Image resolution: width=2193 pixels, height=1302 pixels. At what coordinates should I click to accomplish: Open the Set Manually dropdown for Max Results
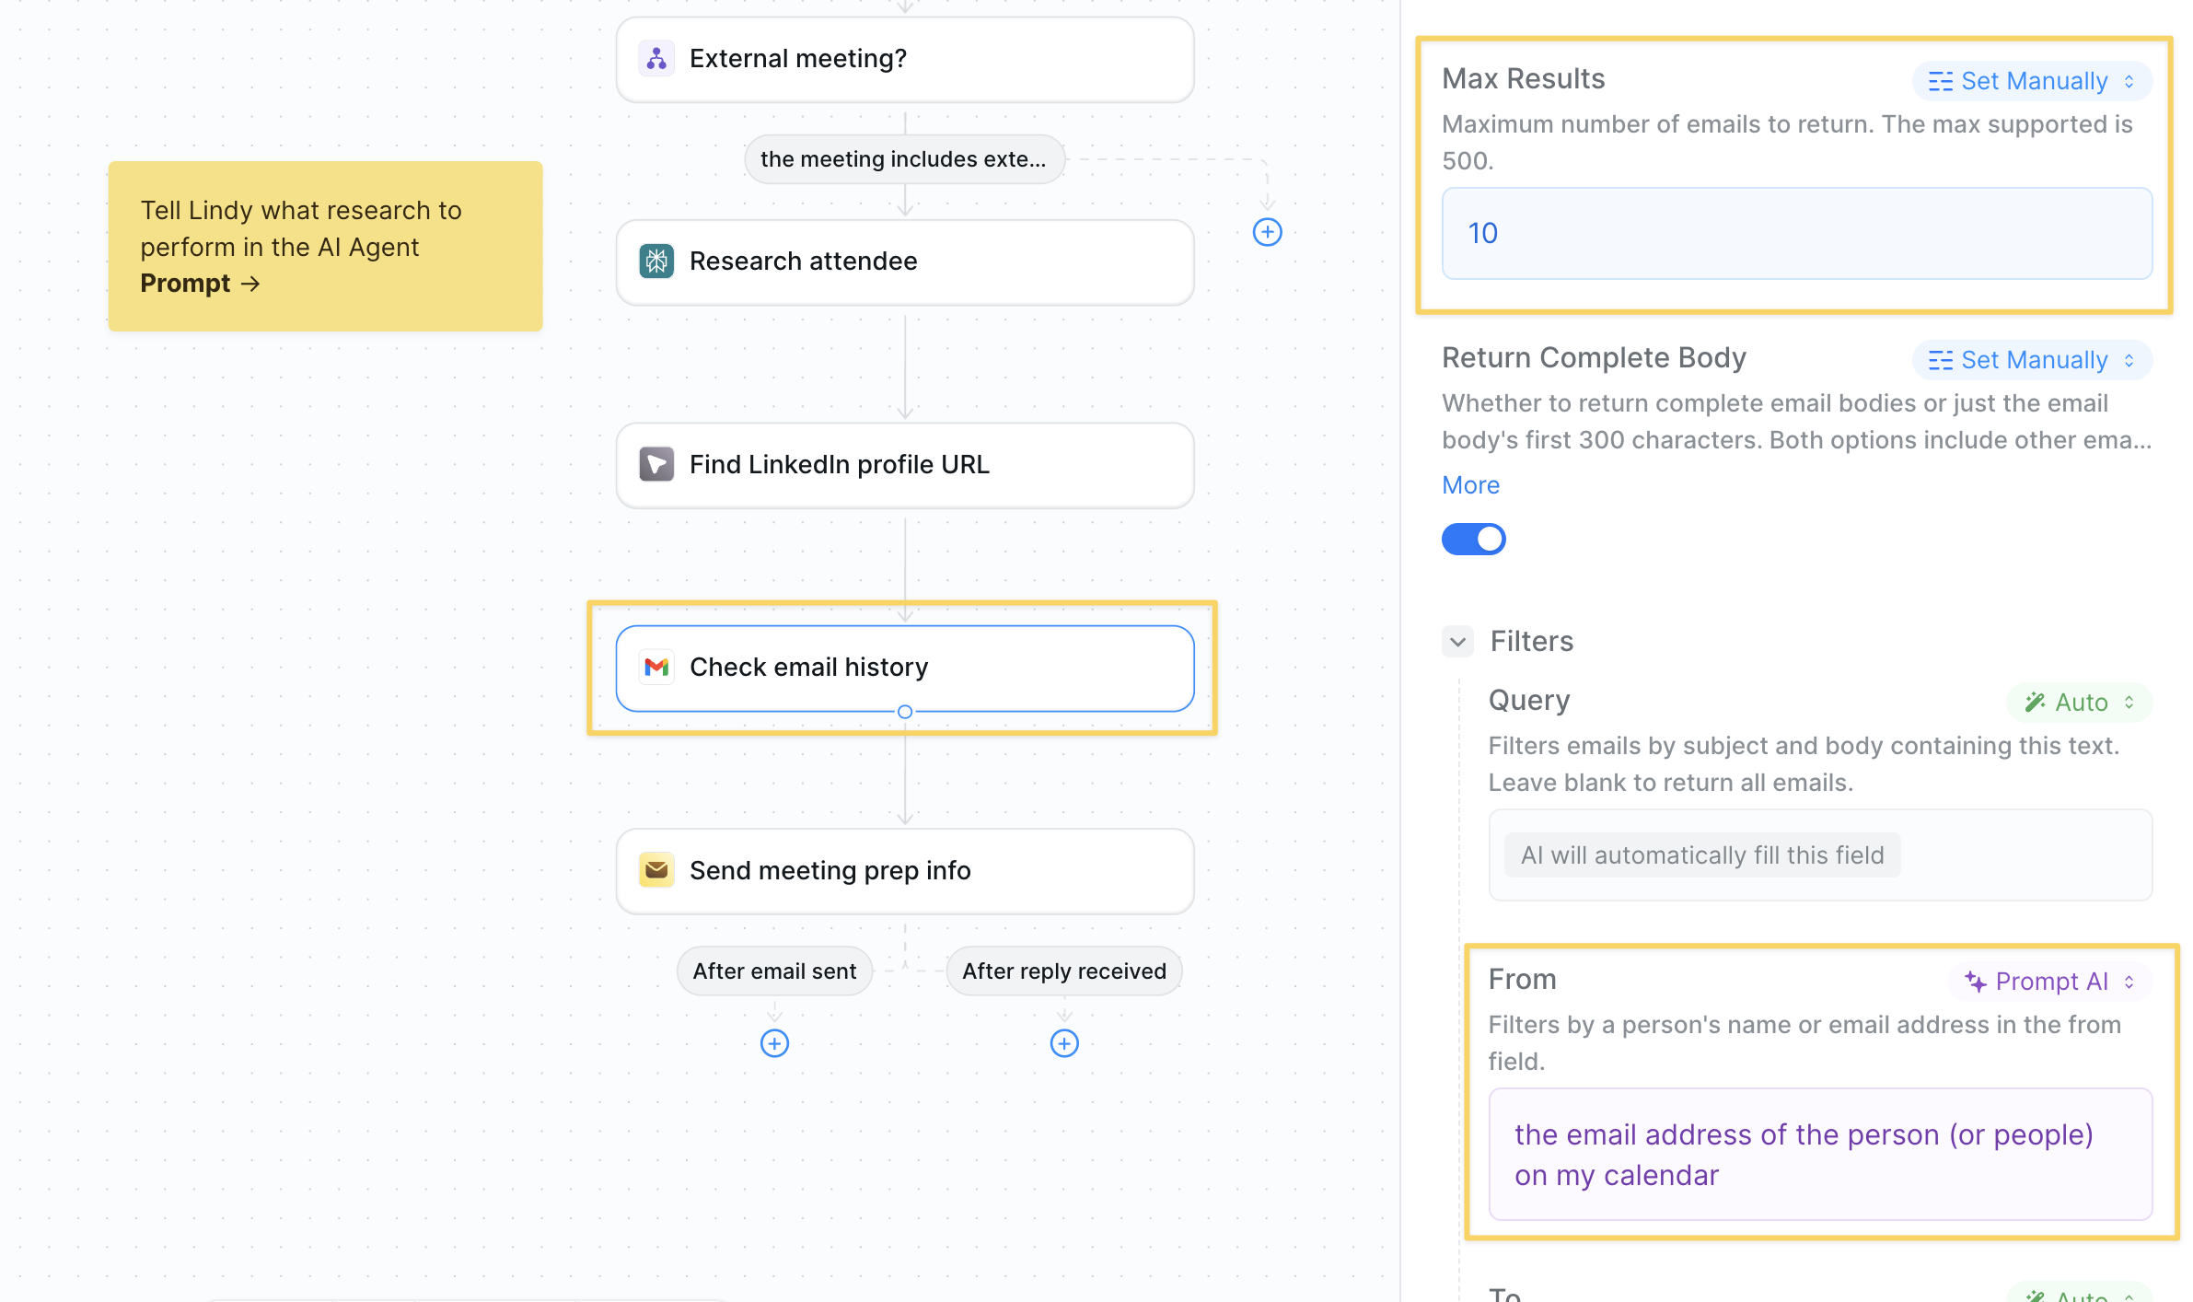coord(2032,81)
